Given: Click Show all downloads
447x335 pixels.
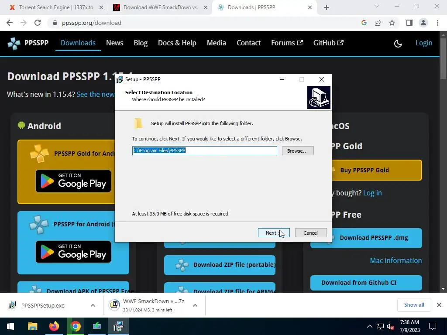Looking at the screenshot, I should tap(414, 305).
